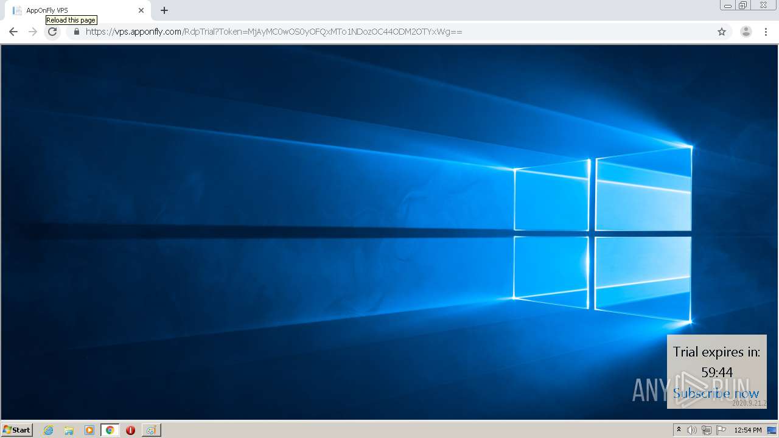Click remote Windows 10 desktop view
779x438 pixels.
click(389, 232)
